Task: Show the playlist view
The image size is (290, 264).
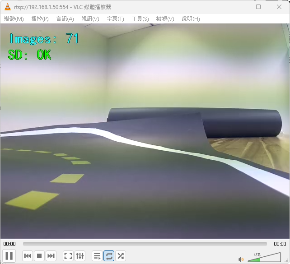Action: point(97,256)
